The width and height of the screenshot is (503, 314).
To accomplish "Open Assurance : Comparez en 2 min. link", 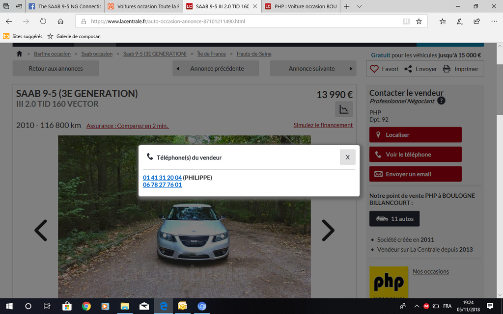I will tap(127, 126).
